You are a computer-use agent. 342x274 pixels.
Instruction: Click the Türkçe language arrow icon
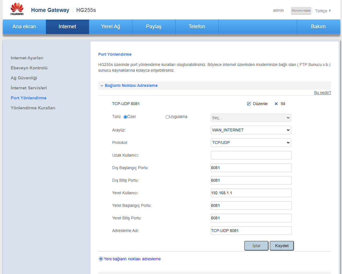[x=330, y=11]
